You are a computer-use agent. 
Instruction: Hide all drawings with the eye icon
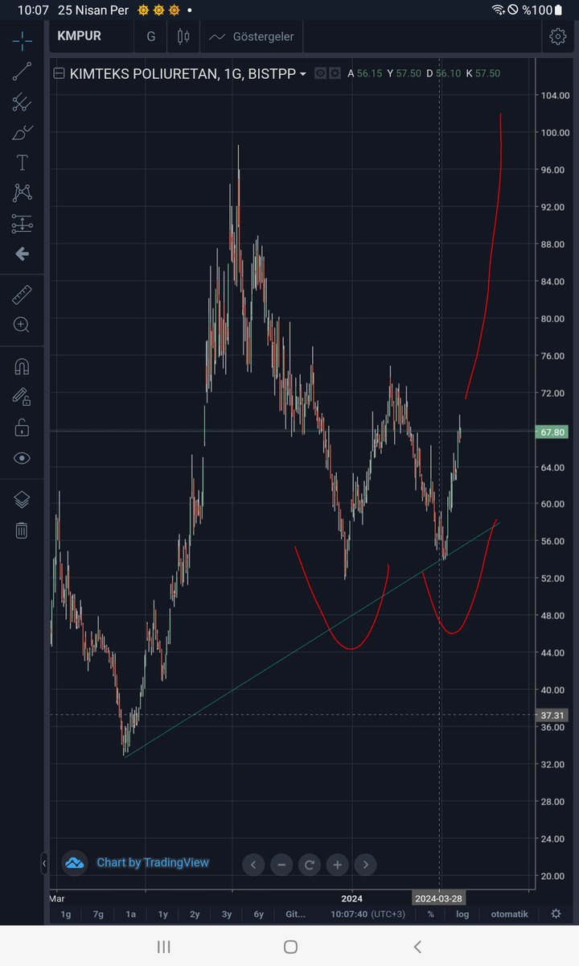[x=22, y=458]
